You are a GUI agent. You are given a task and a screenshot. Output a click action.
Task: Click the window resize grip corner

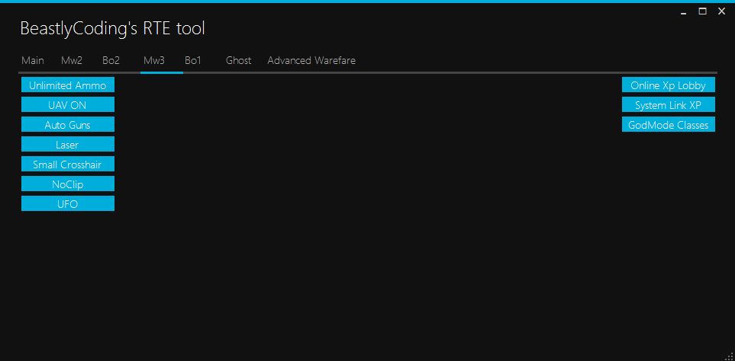click(729, 355)
